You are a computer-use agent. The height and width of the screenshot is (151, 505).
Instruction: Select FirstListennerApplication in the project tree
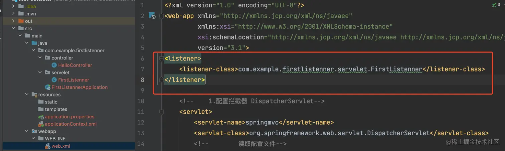(x=79, y=87)
